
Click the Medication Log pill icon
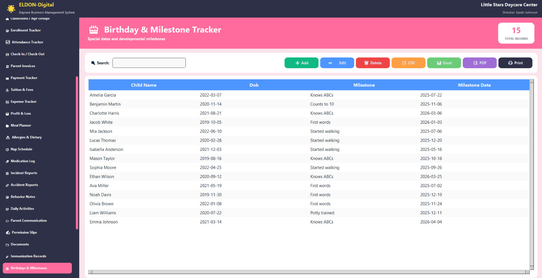7,161
